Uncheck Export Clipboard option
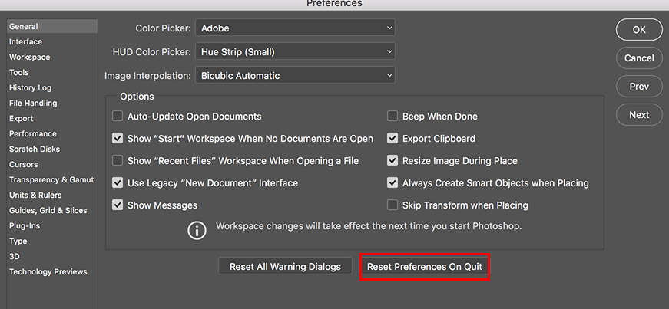 (x=392, y=139)
